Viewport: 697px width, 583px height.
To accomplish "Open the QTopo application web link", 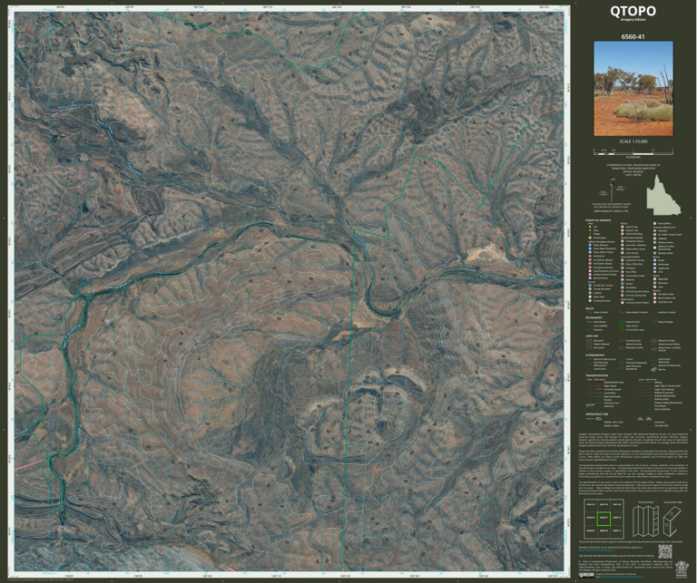I will click(x=597, y=550).
